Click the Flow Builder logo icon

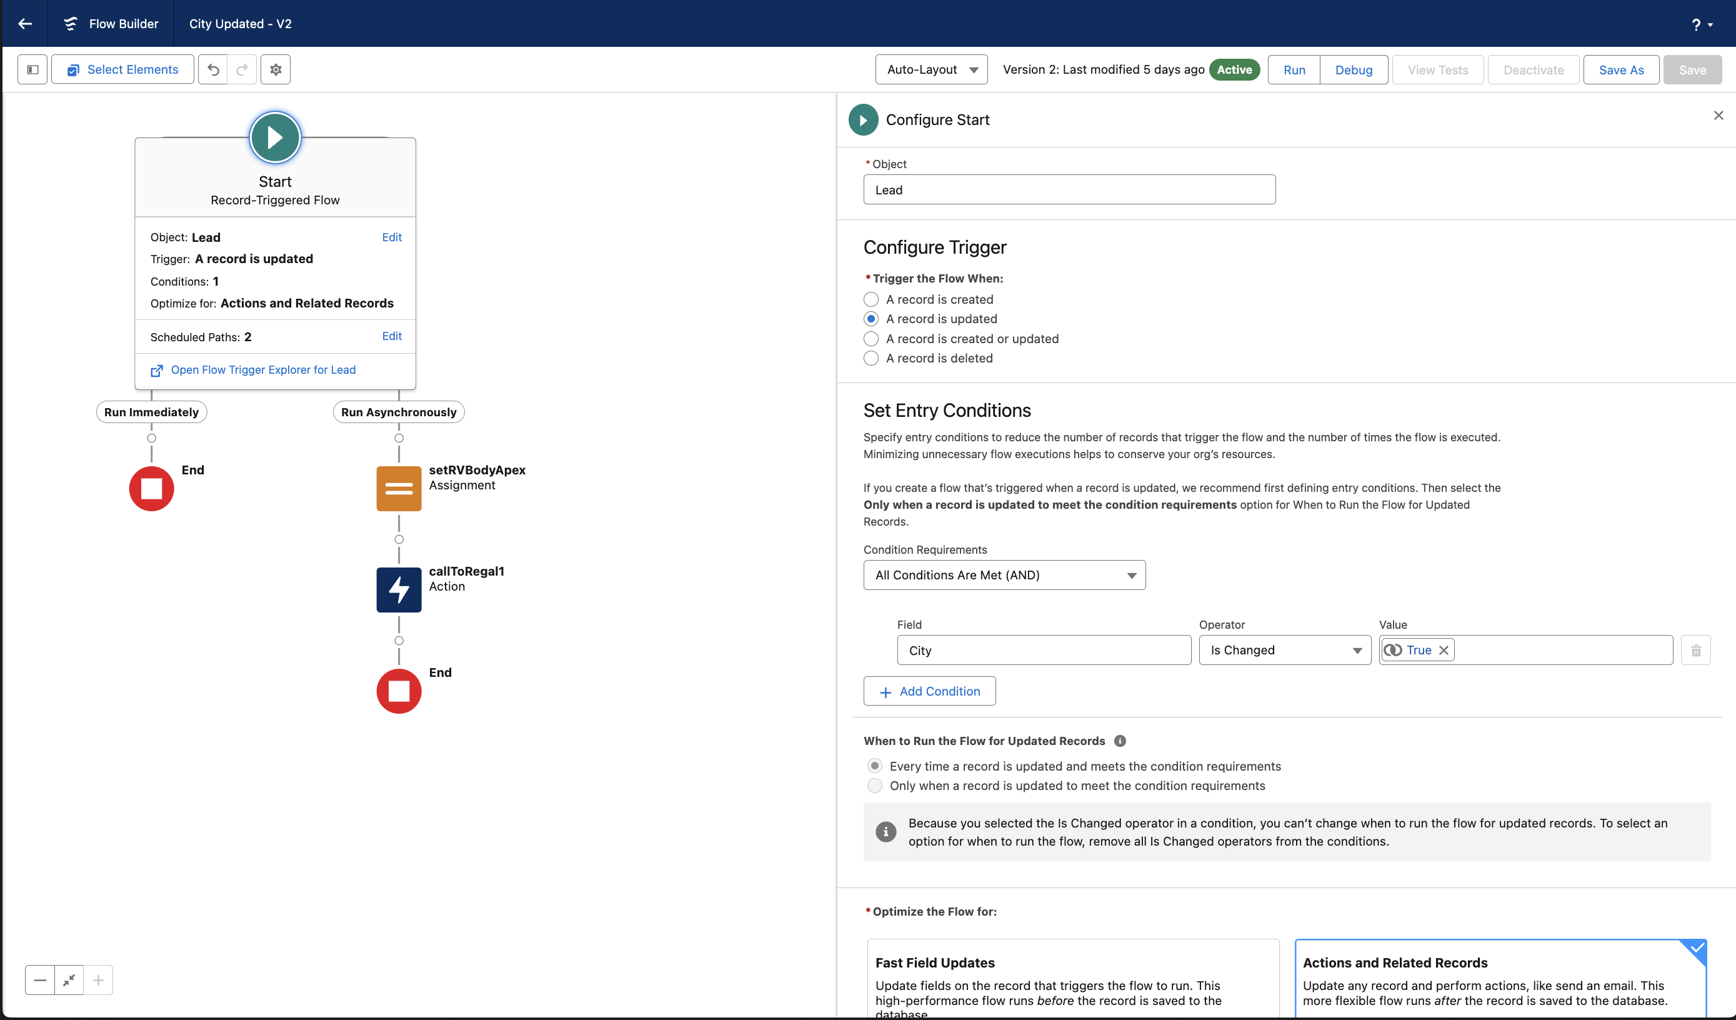click(x=70, y=23)
